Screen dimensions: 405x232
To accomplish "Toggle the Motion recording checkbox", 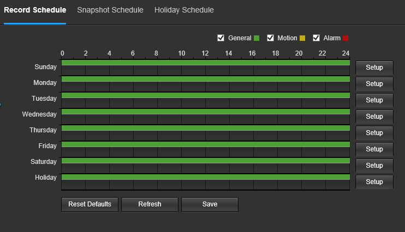I will [270, 38].
